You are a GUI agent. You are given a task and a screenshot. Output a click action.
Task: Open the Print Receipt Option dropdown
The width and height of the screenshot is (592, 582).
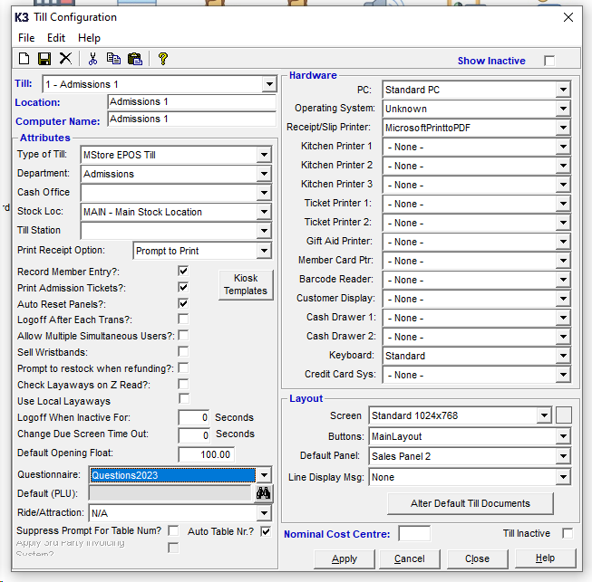(264, 251)
